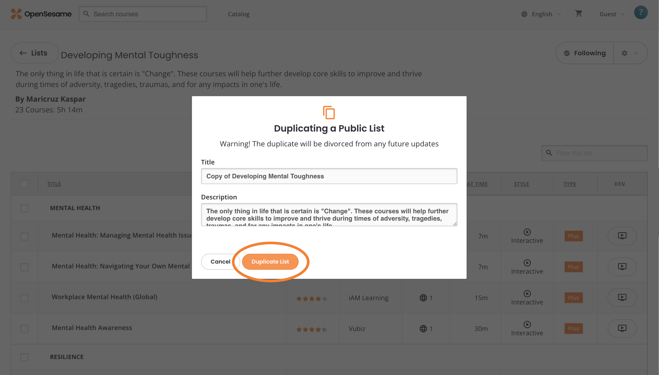Viewport: 659px width, 375px height.
Task: Open demo preview for Workplace Mental Health
Action: [622, 298]
